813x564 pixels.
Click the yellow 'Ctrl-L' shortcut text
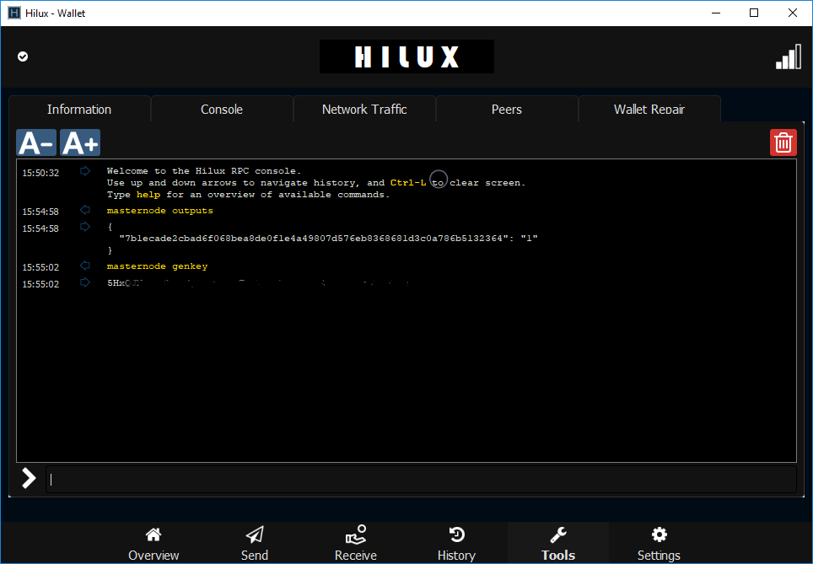pyautogui.click(x=408, y=182)
